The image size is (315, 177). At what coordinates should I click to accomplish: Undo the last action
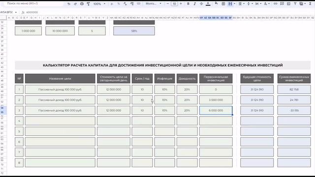coord(69,4)
